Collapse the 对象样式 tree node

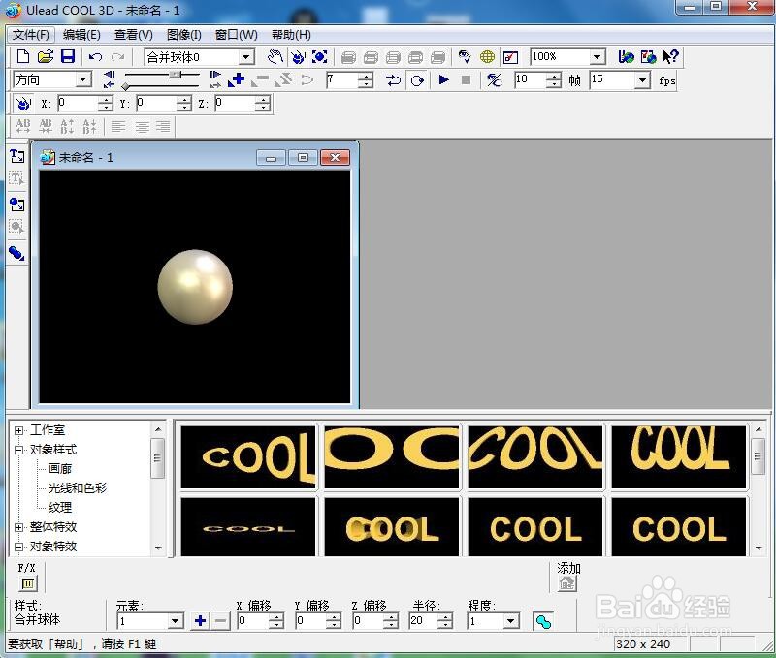point(18,450)
